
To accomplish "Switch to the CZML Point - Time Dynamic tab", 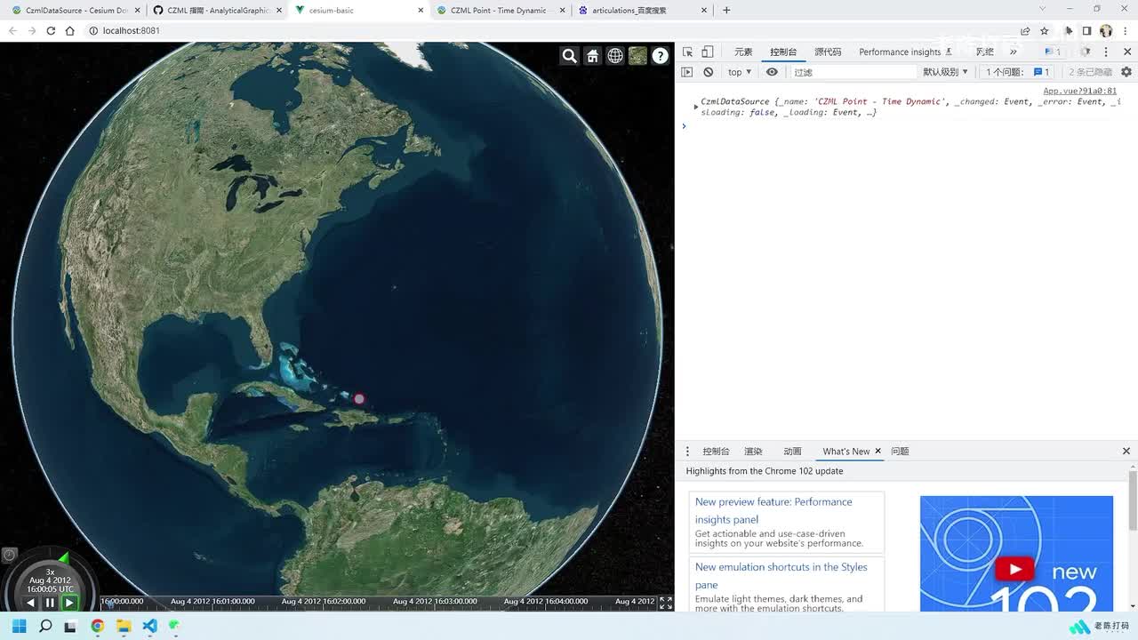I will [x=501, y=11].
